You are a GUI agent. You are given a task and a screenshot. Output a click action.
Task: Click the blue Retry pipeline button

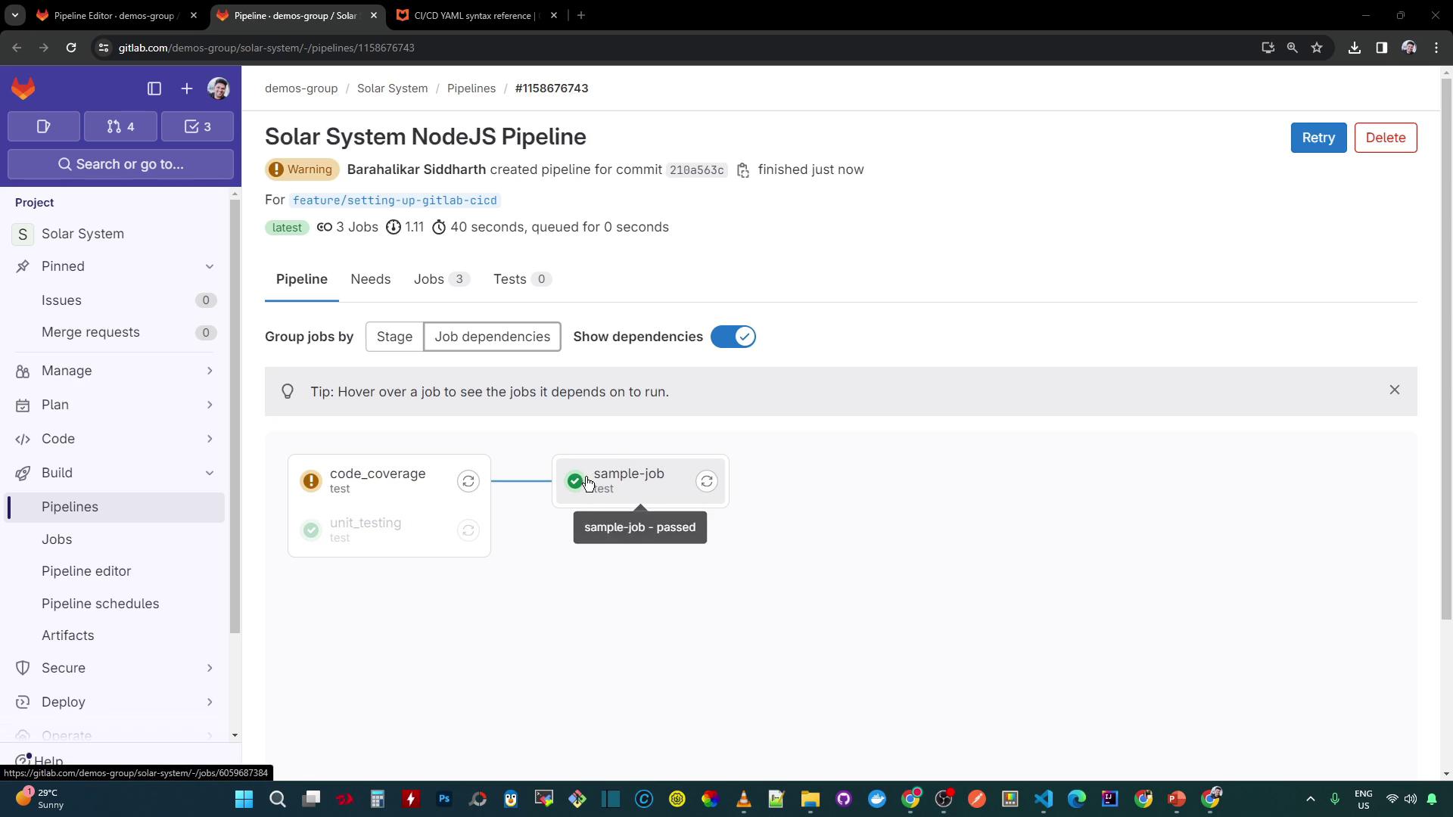1318,138
